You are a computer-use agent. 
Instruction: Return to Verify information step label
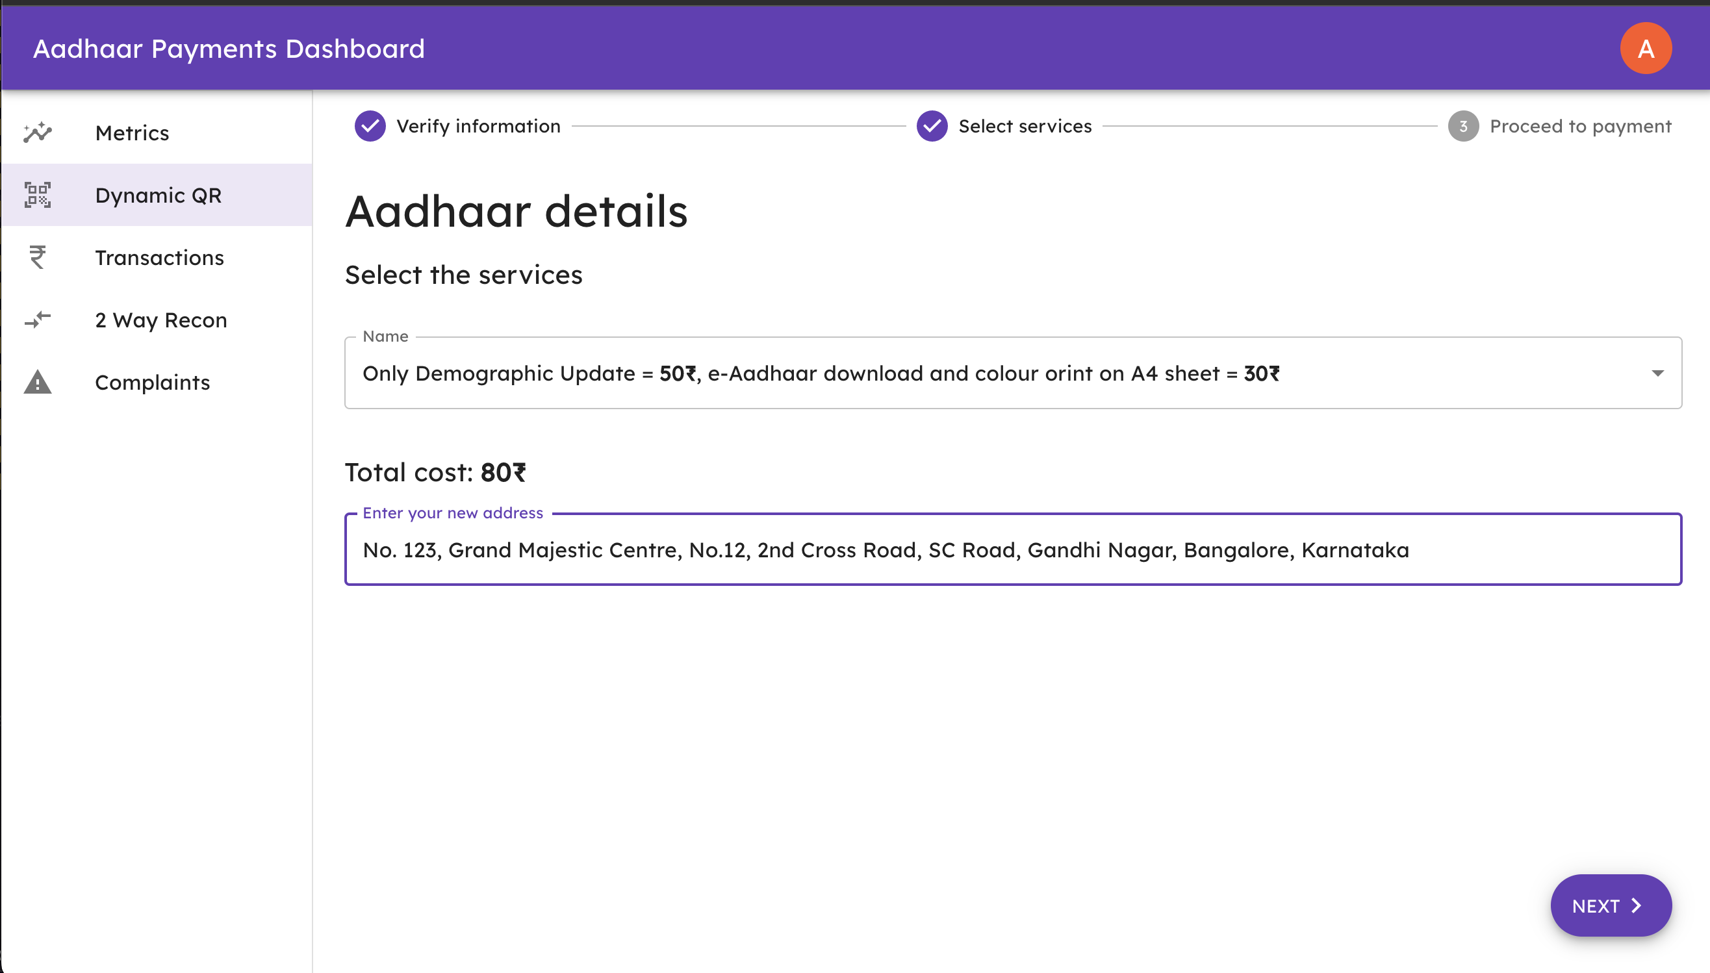[x=478, y=126]
